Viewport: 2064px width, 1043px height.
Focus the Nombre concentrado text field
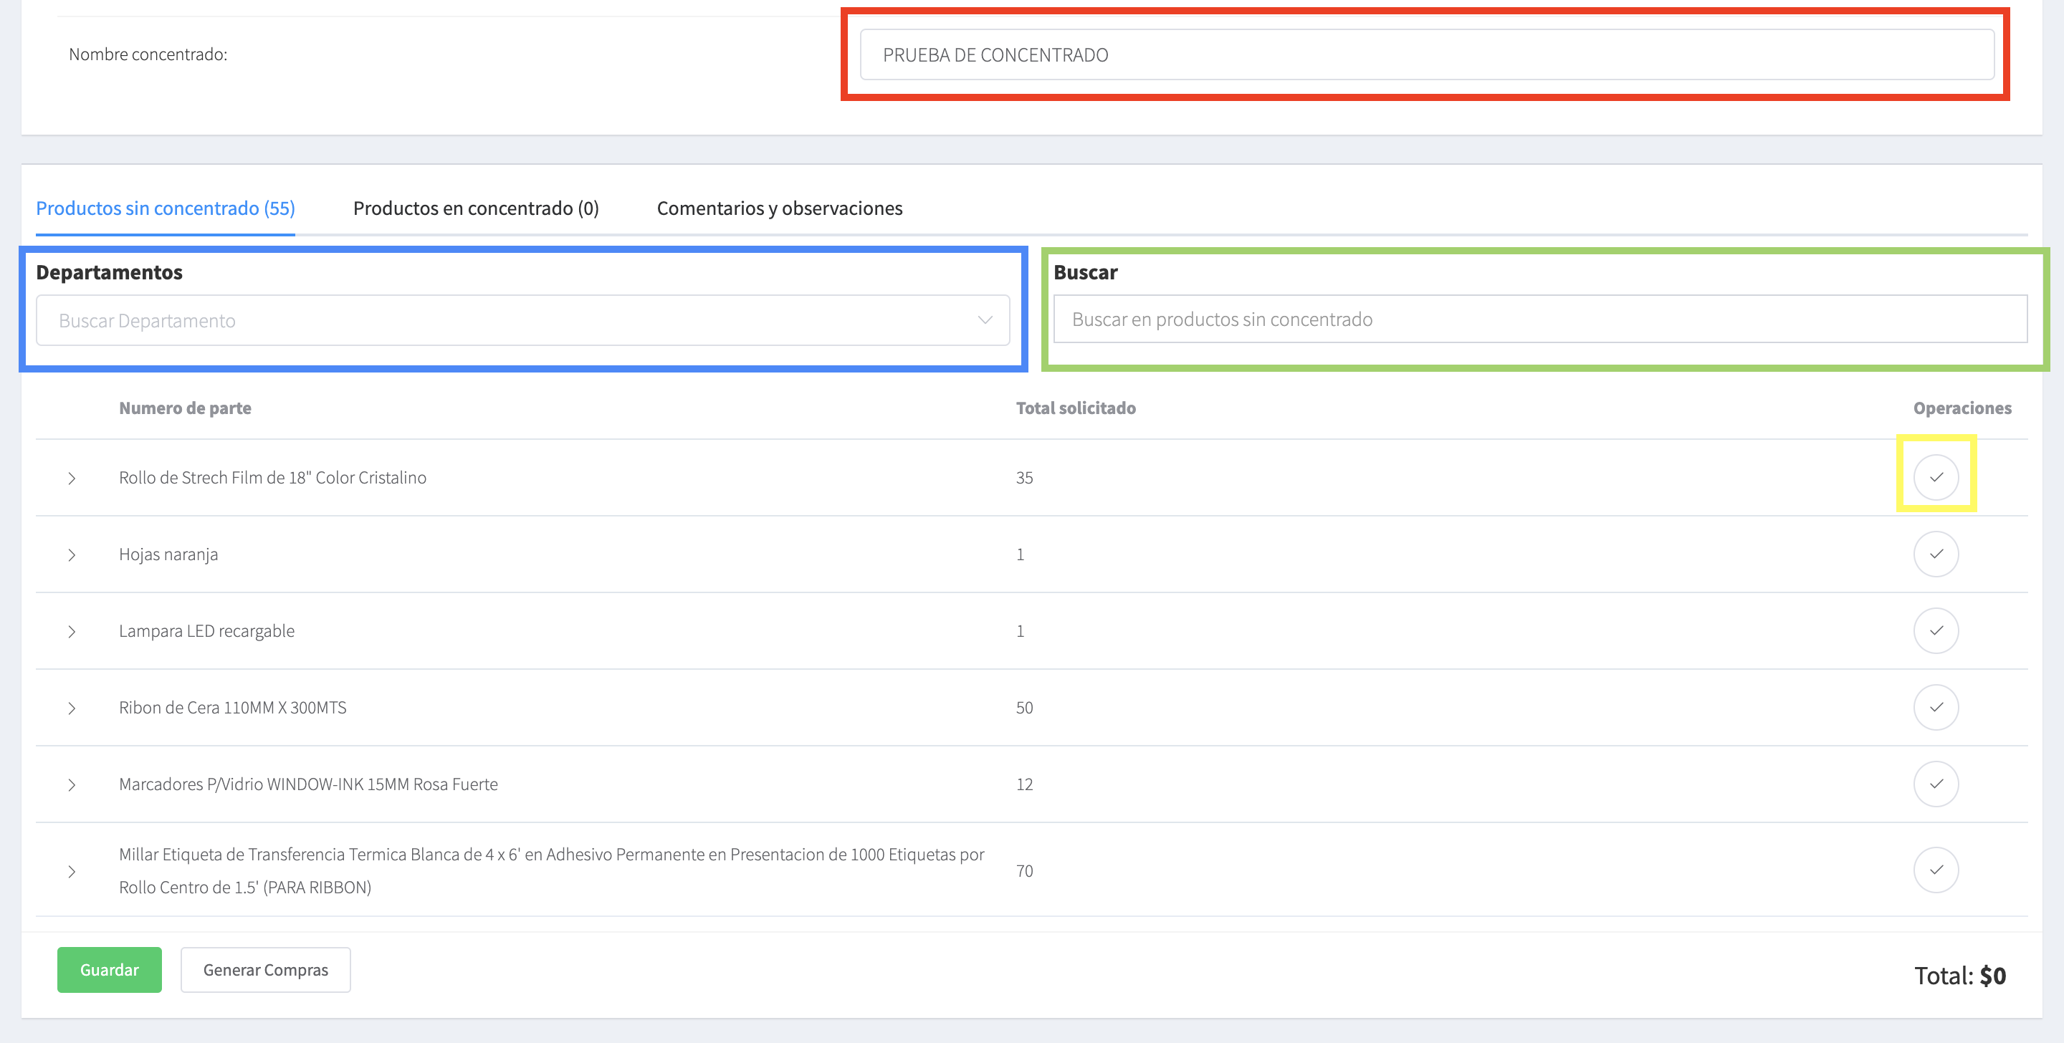(1426, 54)
